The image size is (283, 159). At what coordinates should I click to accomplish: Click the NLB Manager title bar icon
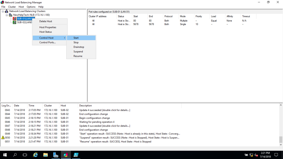pos(2,2)
